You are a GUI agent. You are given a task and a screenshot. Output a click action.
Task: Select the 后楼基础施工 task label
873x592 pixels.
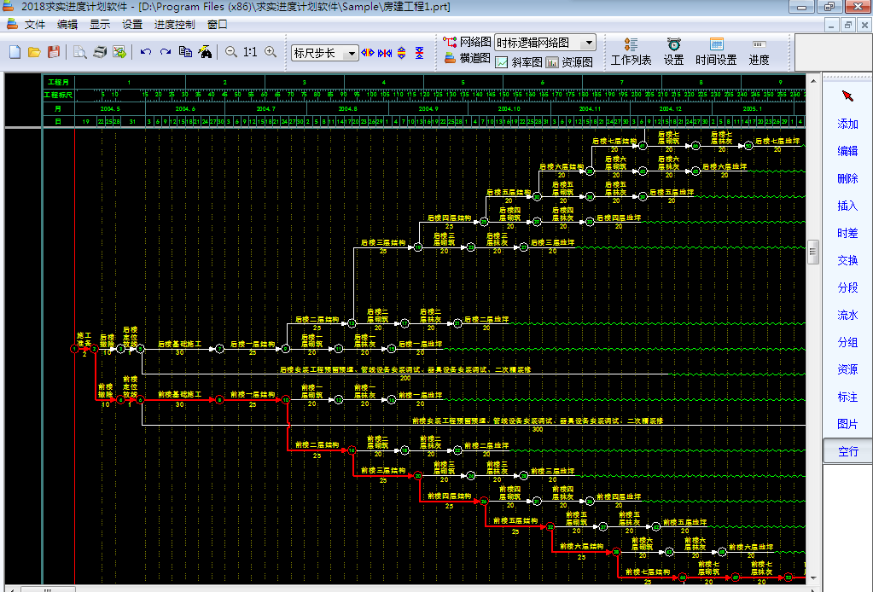tap(179, 345)
